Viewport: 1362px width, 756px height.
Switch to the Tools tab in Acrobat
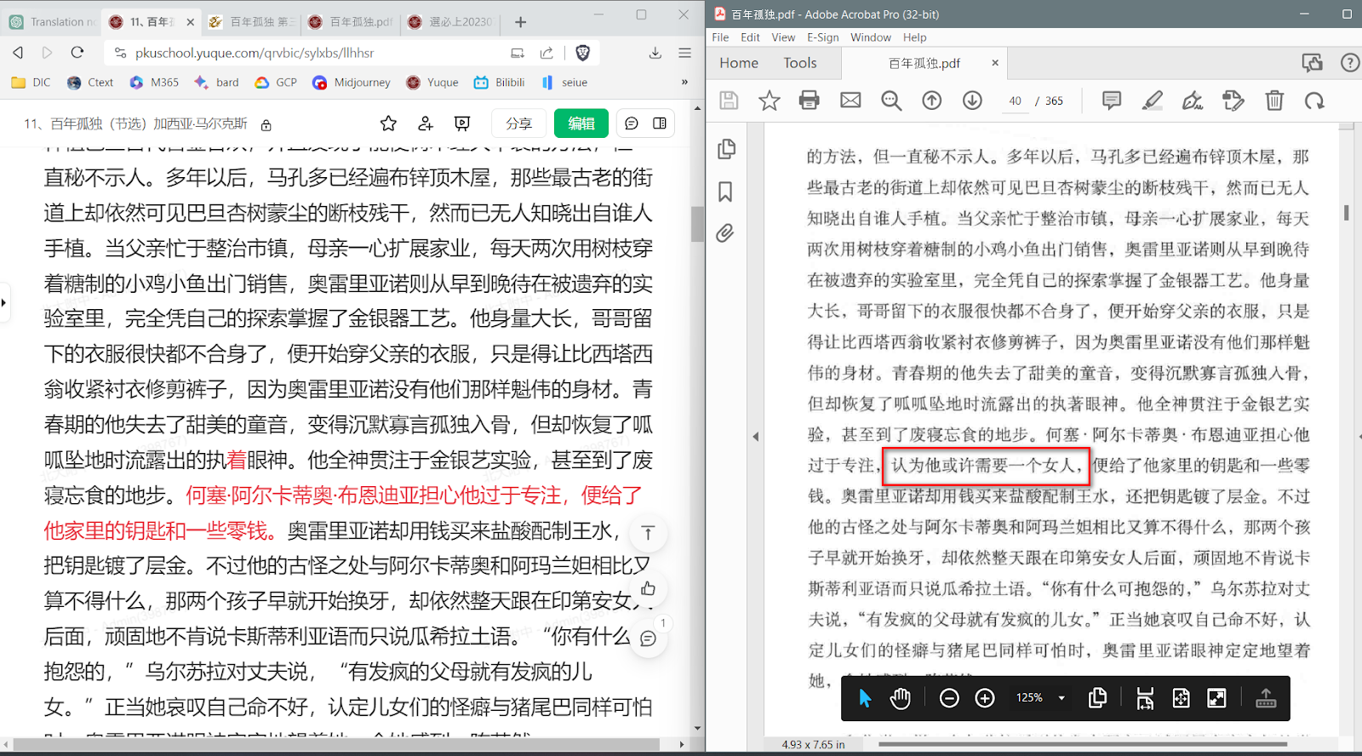click(799, 63)
